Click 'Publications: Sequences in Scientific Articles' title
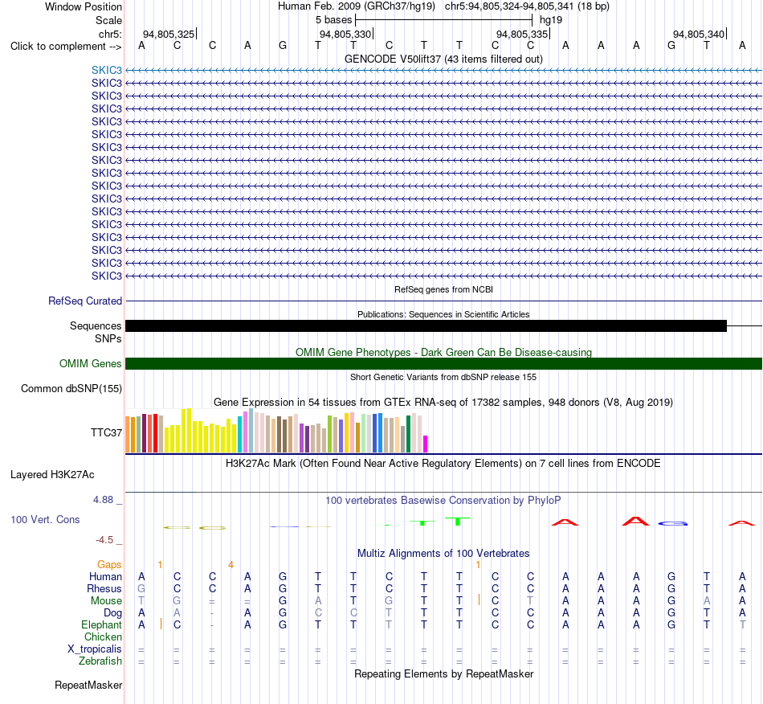This screenshot has width=763, height=704. click(443, 314)
